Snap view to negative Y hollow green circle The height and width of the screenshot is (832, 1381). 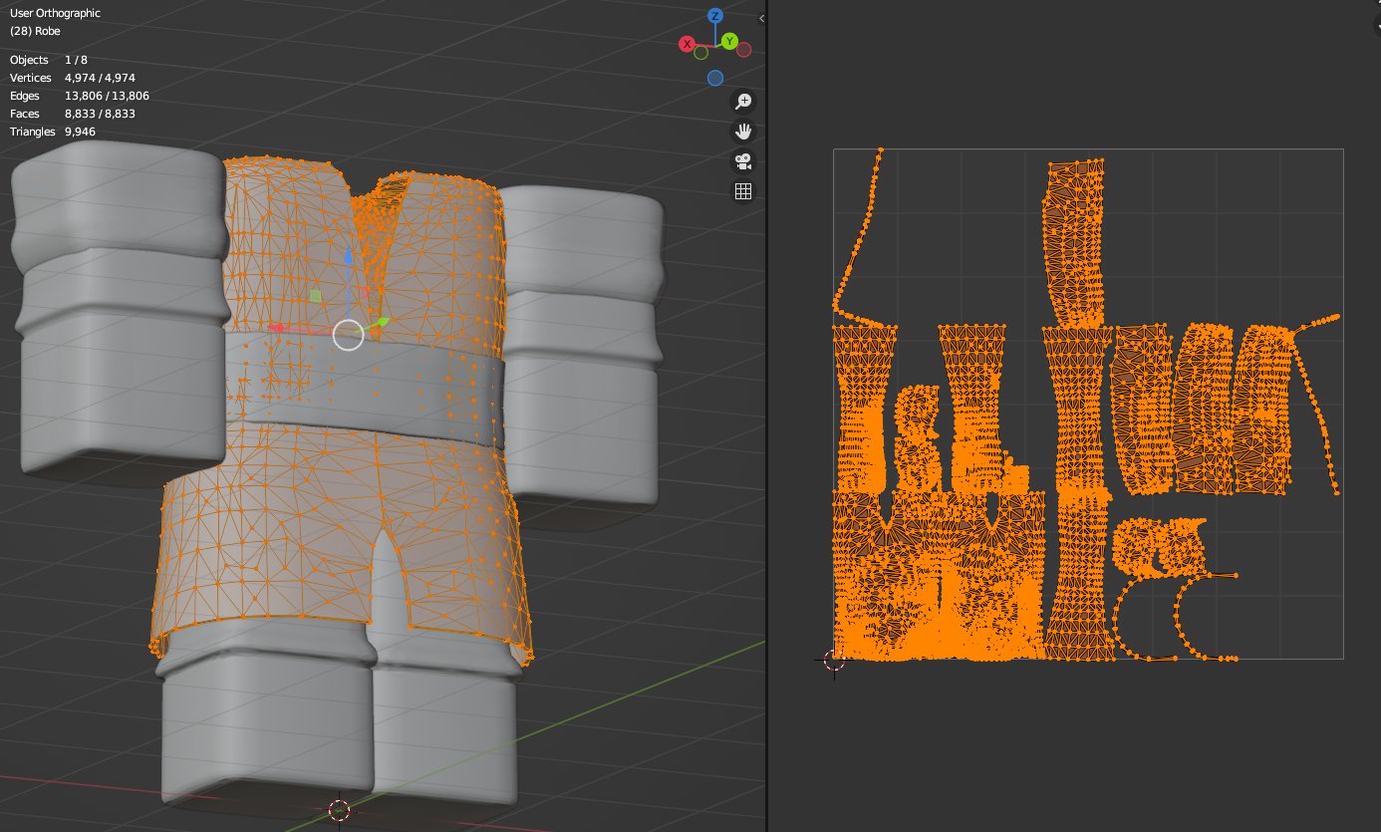[700, 51]
